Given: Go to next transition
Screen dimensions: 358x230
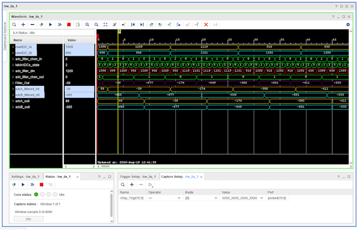Looking at the screenshot, I should 160,25.
